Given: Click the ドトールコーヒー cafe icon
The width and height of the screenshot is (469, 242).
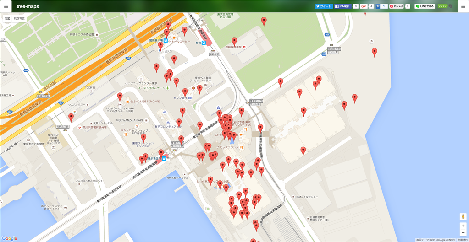Looking at the screenshot, I should [x=174, y=38].
